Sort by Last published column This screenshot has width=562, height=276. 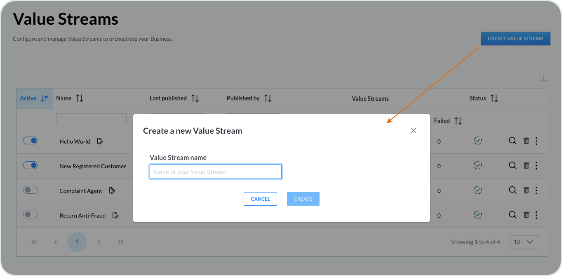click(195, 98)
